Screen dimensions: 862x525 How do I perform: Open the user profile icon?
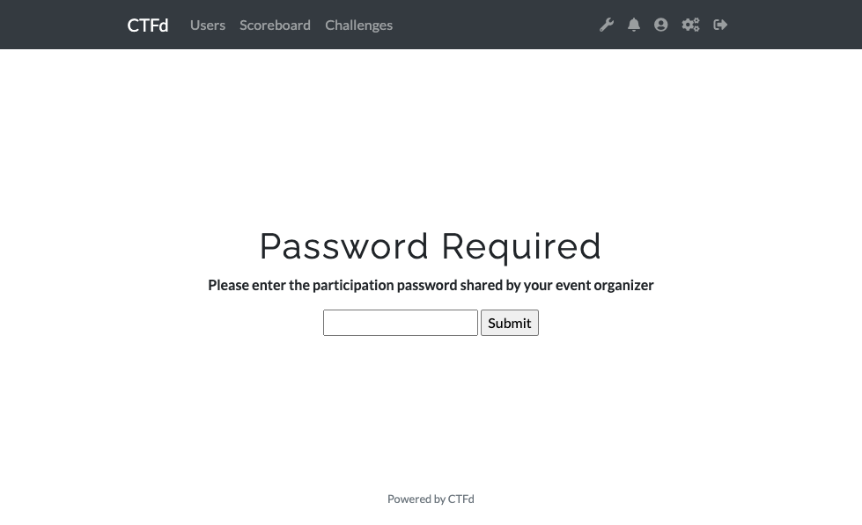click(661, 25)
